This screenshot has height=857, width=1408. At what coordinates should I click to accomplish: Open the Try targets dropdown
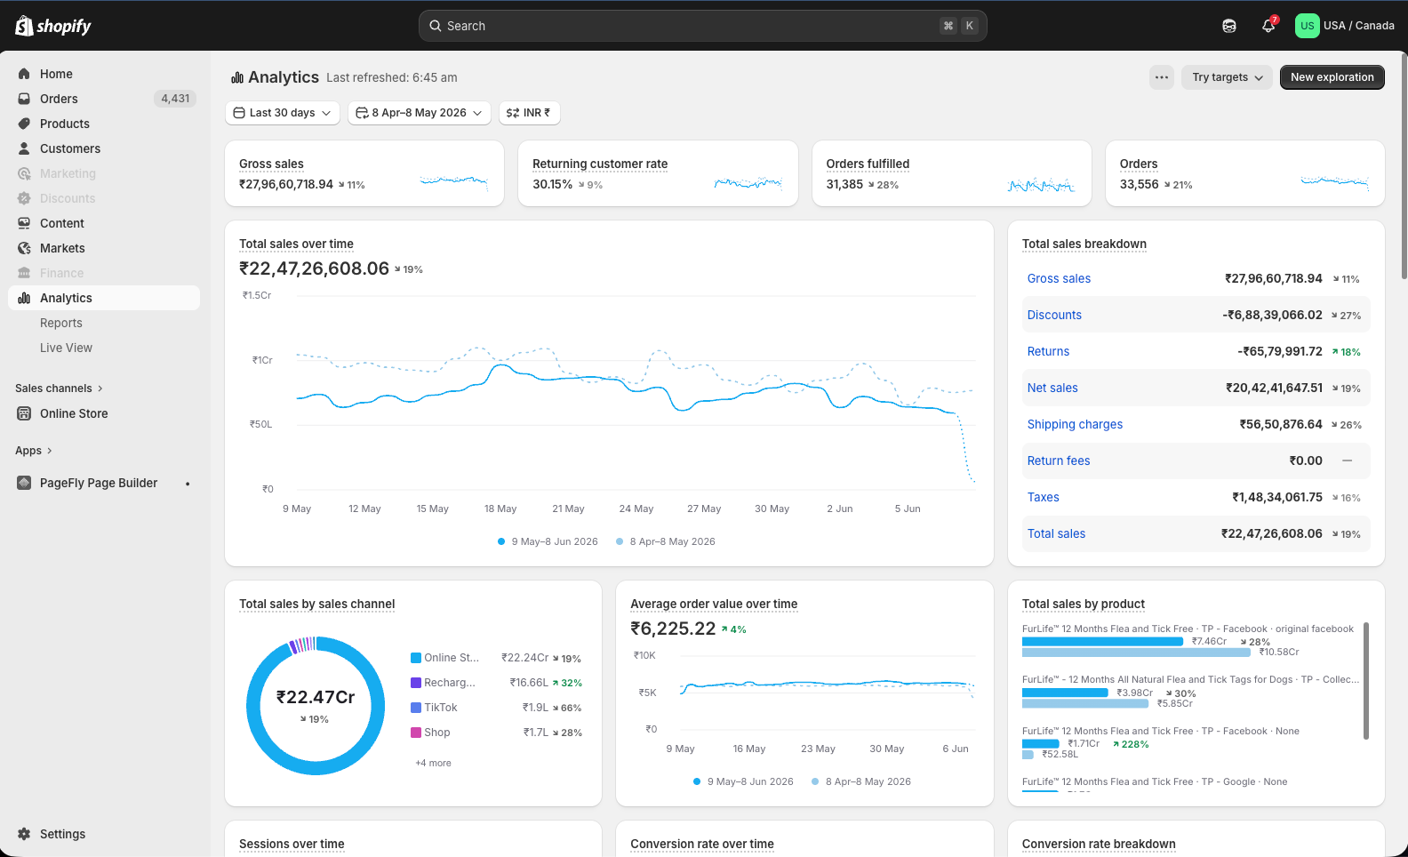pos(1228,77)
